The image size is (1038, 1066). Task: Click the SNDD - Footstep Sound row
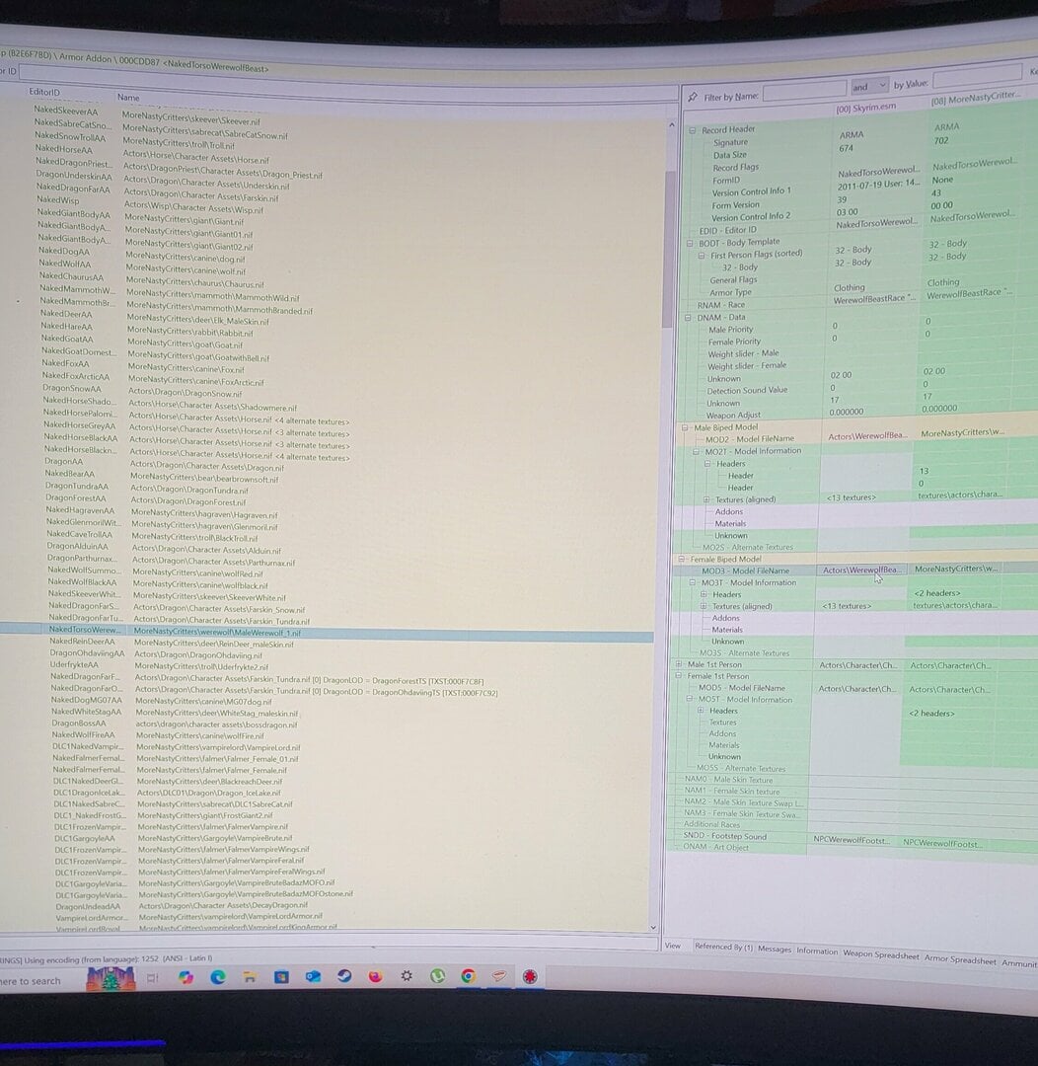pos(853,839)
